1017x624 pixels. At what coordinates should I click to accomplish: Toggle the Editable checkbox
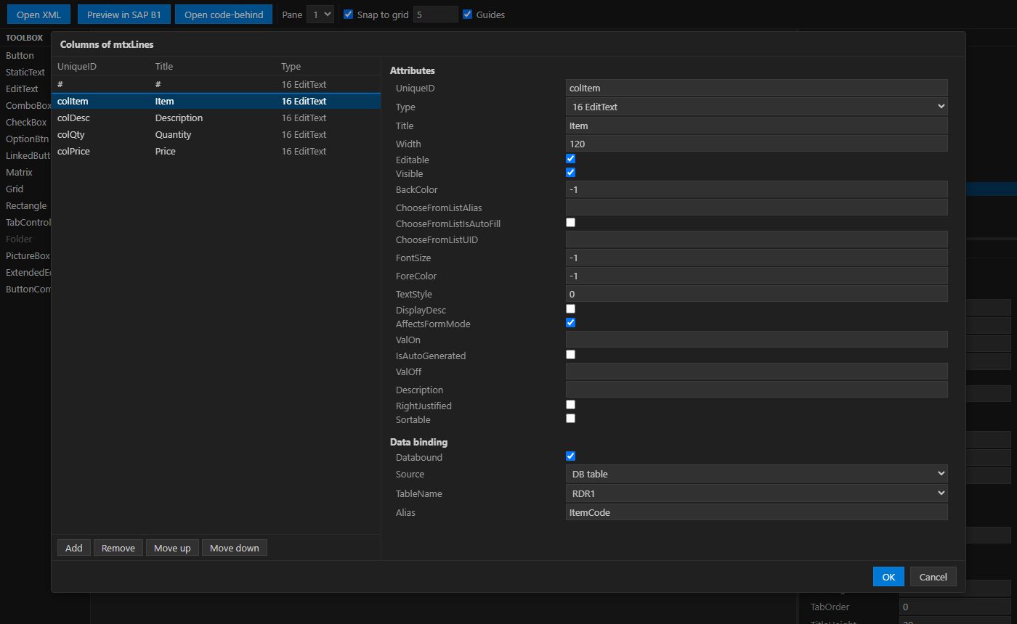(x=570, y=159)
